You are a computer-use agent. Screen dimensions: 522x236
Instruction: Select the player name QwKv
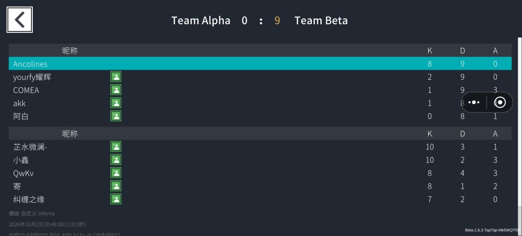point(23,173)
